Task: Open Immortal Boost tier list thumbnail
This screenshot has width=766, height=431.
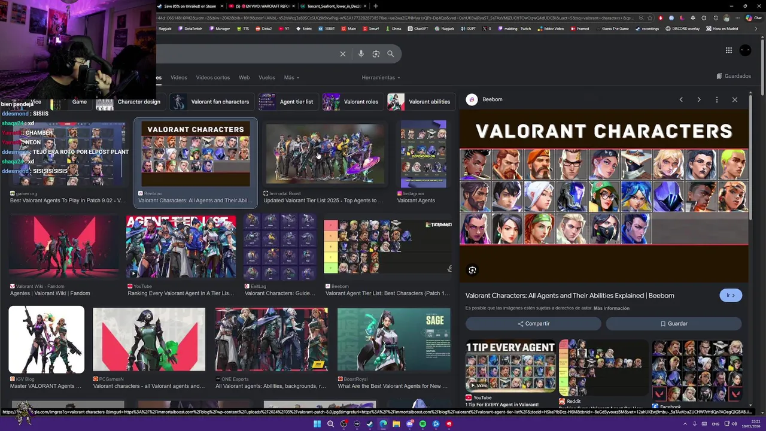Action: tap(325, 154)
